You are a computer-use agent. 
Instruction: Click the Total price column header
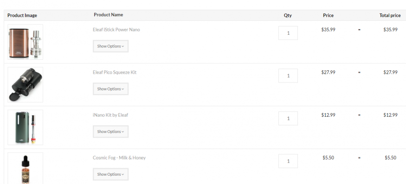tap(390, 15)
